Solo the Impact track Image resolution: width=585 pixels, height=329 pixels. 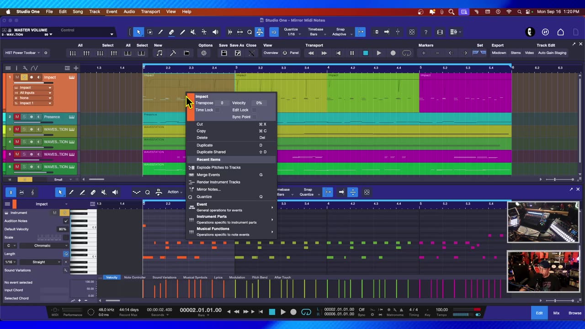(24, 77)
